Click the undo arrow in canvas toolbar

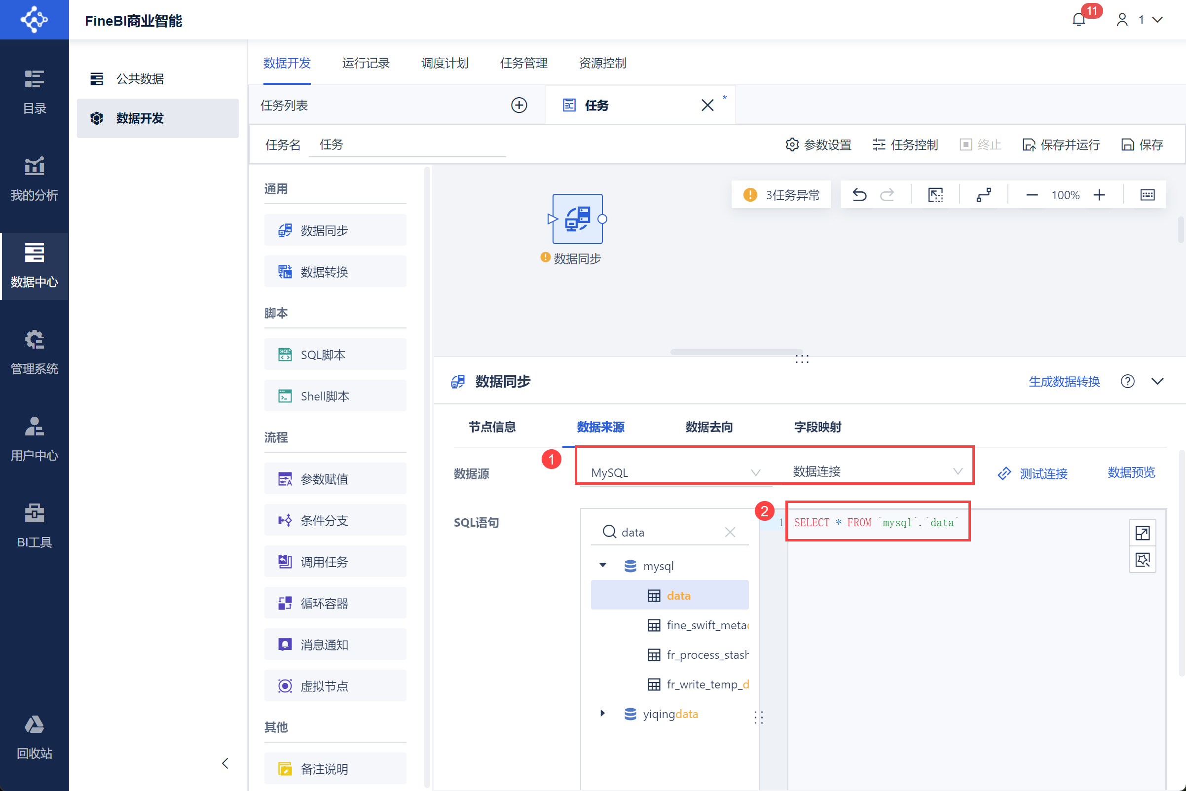coord(859,195)
